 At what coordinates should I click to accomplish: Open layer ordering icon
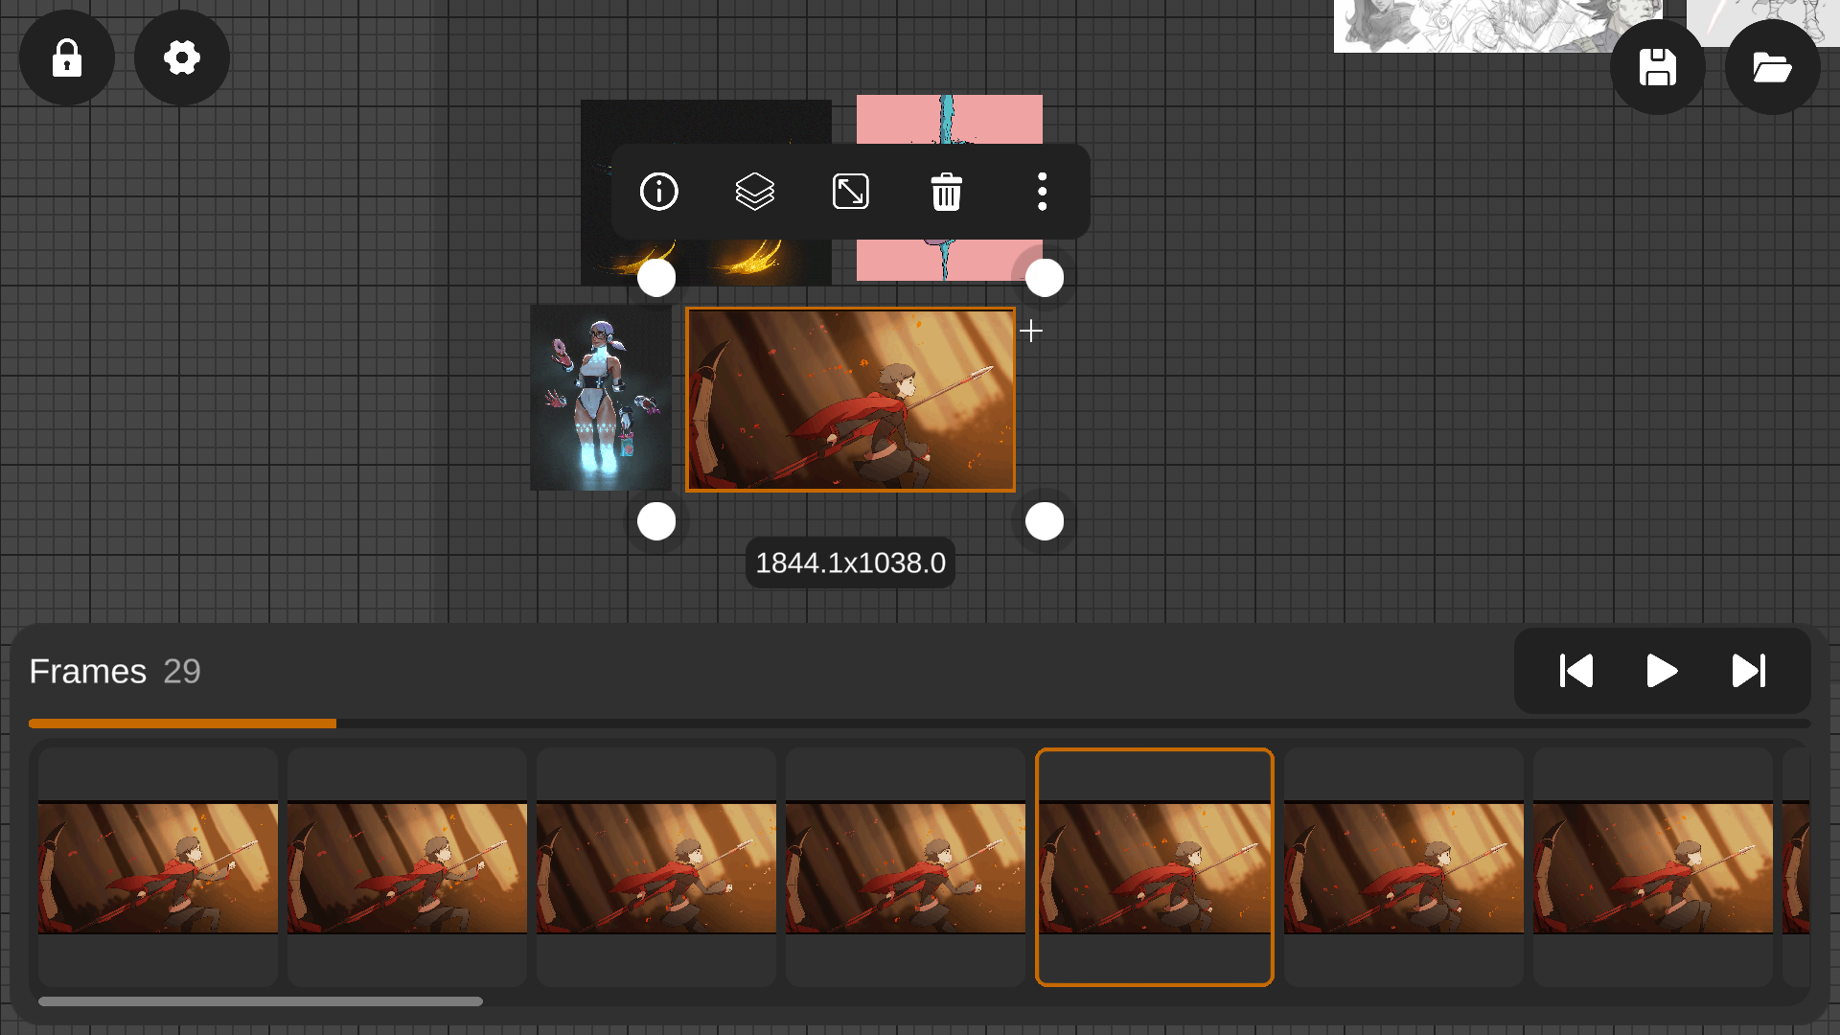point(755,192)
